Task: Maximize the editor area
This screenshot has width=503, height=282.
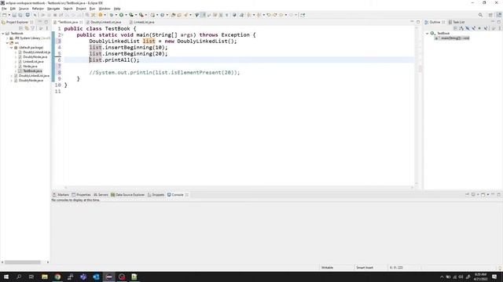Action: pos(418,22)
